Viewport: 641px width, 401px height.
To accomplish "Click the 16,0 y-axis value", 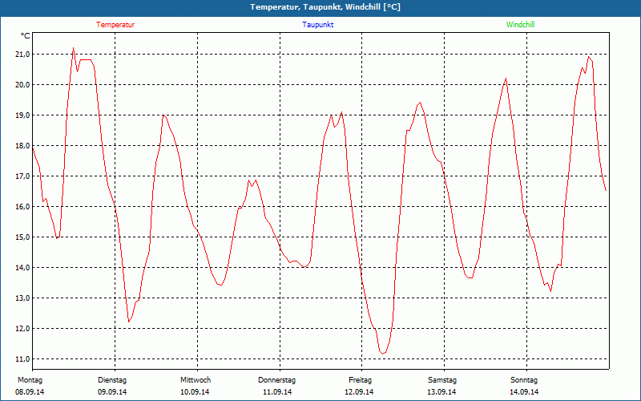I will [22, 207].
